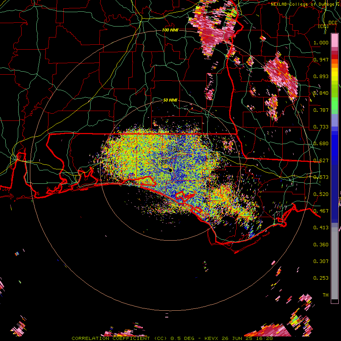The width and height of the screenshot is (341, 341).
Task: Click the 0.307 legend value
Action: point(321,261)
